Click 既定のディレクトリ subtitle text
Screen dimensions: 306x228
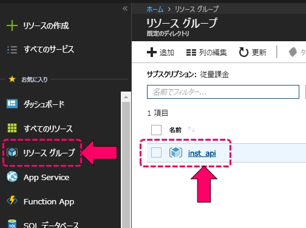pyautogui.click(x=168, y=33)
